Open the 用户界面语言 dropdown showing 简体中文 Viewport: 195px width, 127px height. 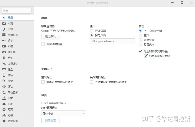tap(64, 113)
